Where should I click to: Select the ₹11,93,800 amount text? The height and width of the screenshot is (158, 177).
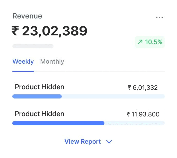tap(145, 114)
